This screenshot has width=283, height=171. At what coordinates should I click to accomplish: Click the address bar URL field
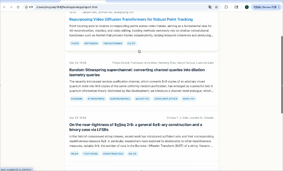pos(118,7)
